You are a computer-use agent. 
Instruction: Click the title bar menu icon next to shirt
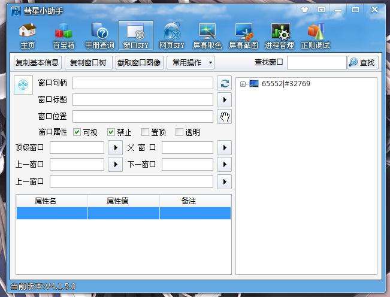(321, 10)
